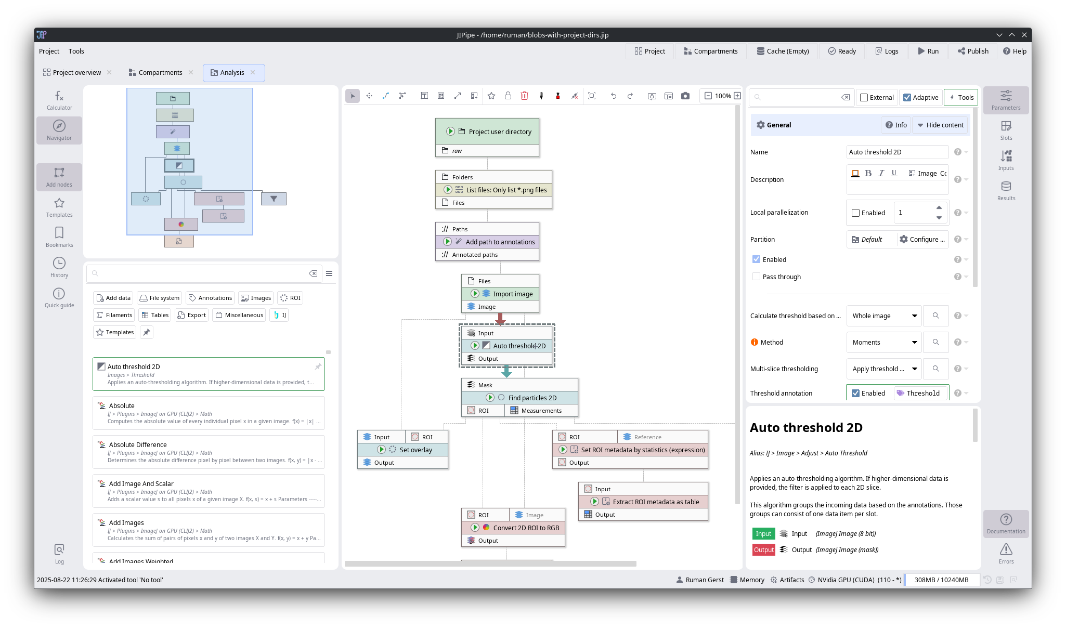
Task: Run the Find particles 2D node play button
Action: point(490,398)
